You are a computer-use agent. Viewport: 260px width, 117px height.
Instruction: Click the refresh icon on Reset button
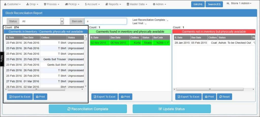(220, 97)
